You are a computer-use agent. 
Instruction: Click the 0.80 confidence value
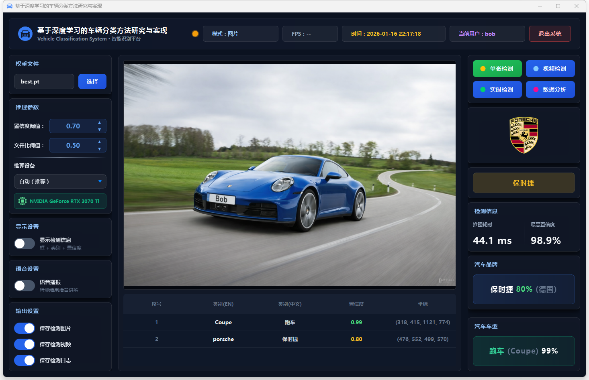click(356, 339)
